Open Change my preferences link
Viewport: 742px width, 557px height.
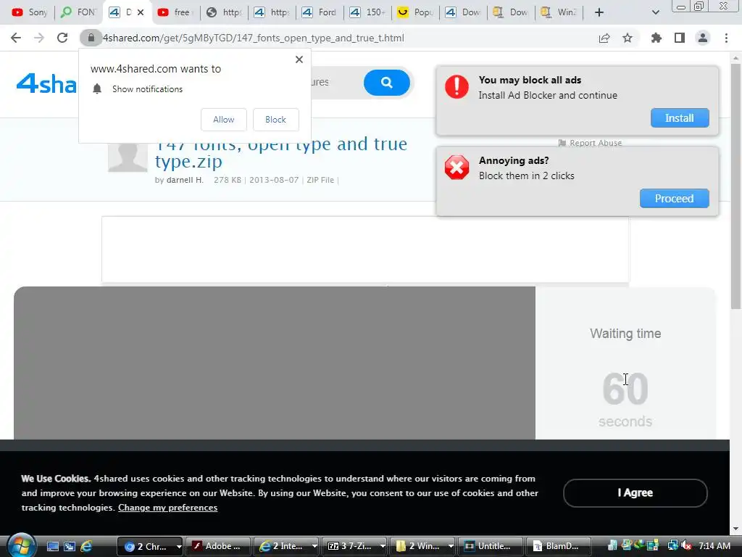coord(167,508)
